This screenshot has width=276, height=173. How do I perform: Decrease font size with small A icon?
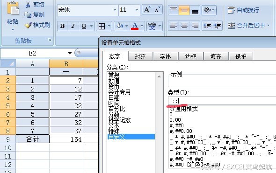[157, 10]
